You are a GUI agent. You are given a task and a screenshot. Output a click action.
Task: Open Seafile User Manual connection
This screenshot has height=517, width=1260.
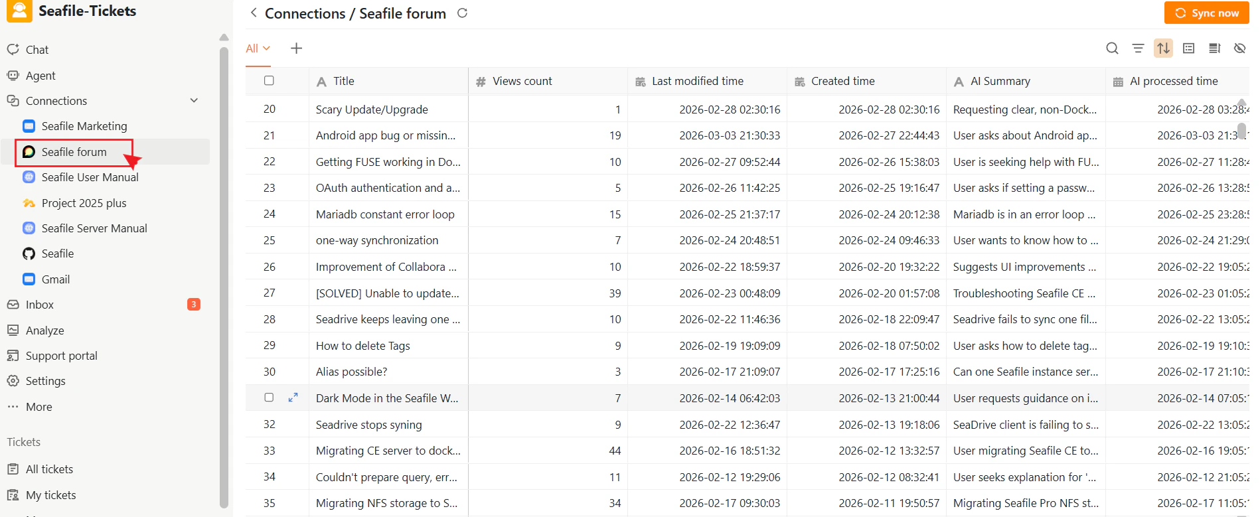(90, 177)
